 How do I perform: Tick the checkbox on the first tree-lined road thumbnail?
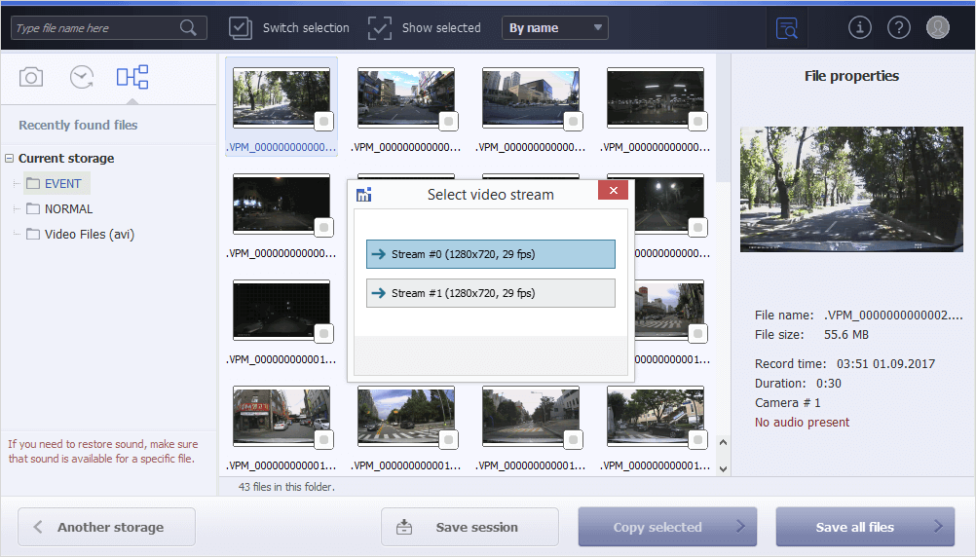pos(323,121)
